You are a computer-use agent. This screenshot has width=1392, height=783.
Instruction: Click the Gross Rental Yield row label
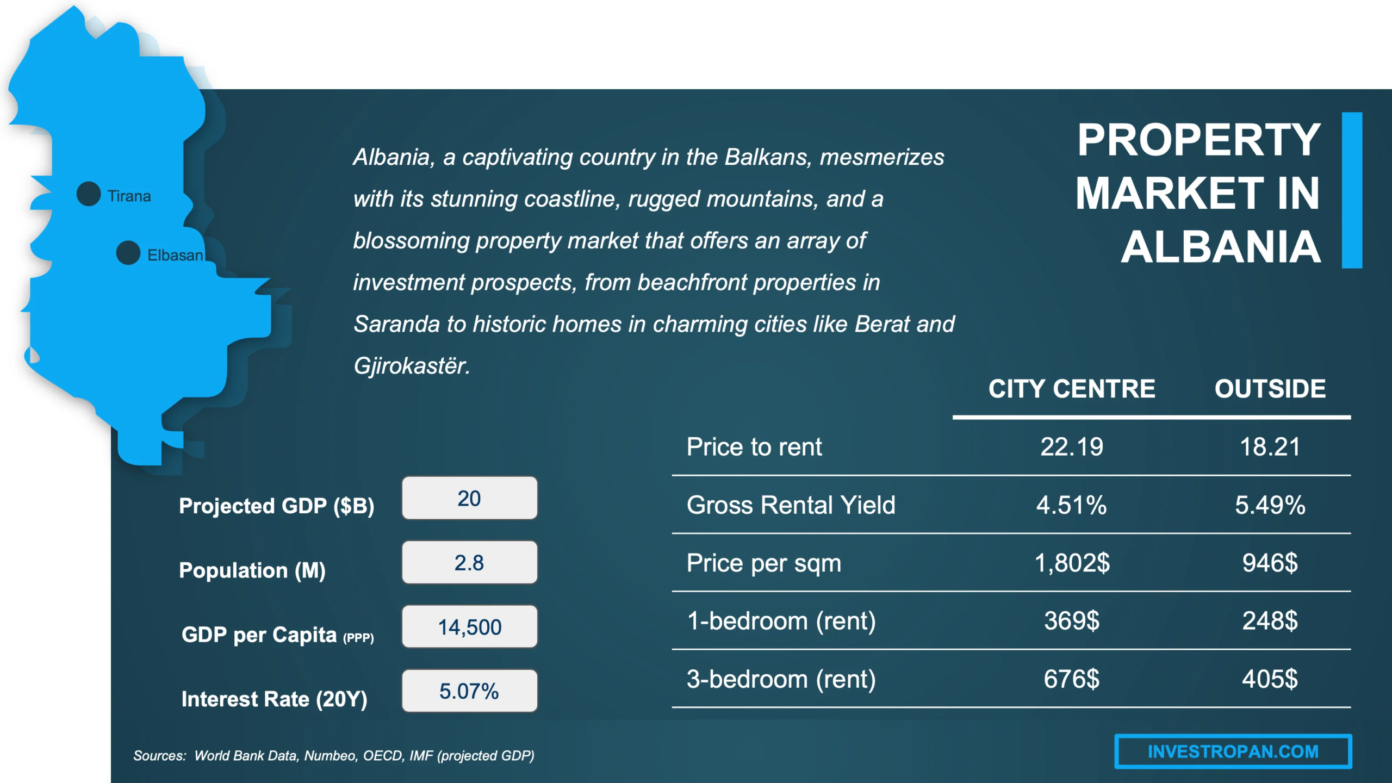tap(791, 505)
